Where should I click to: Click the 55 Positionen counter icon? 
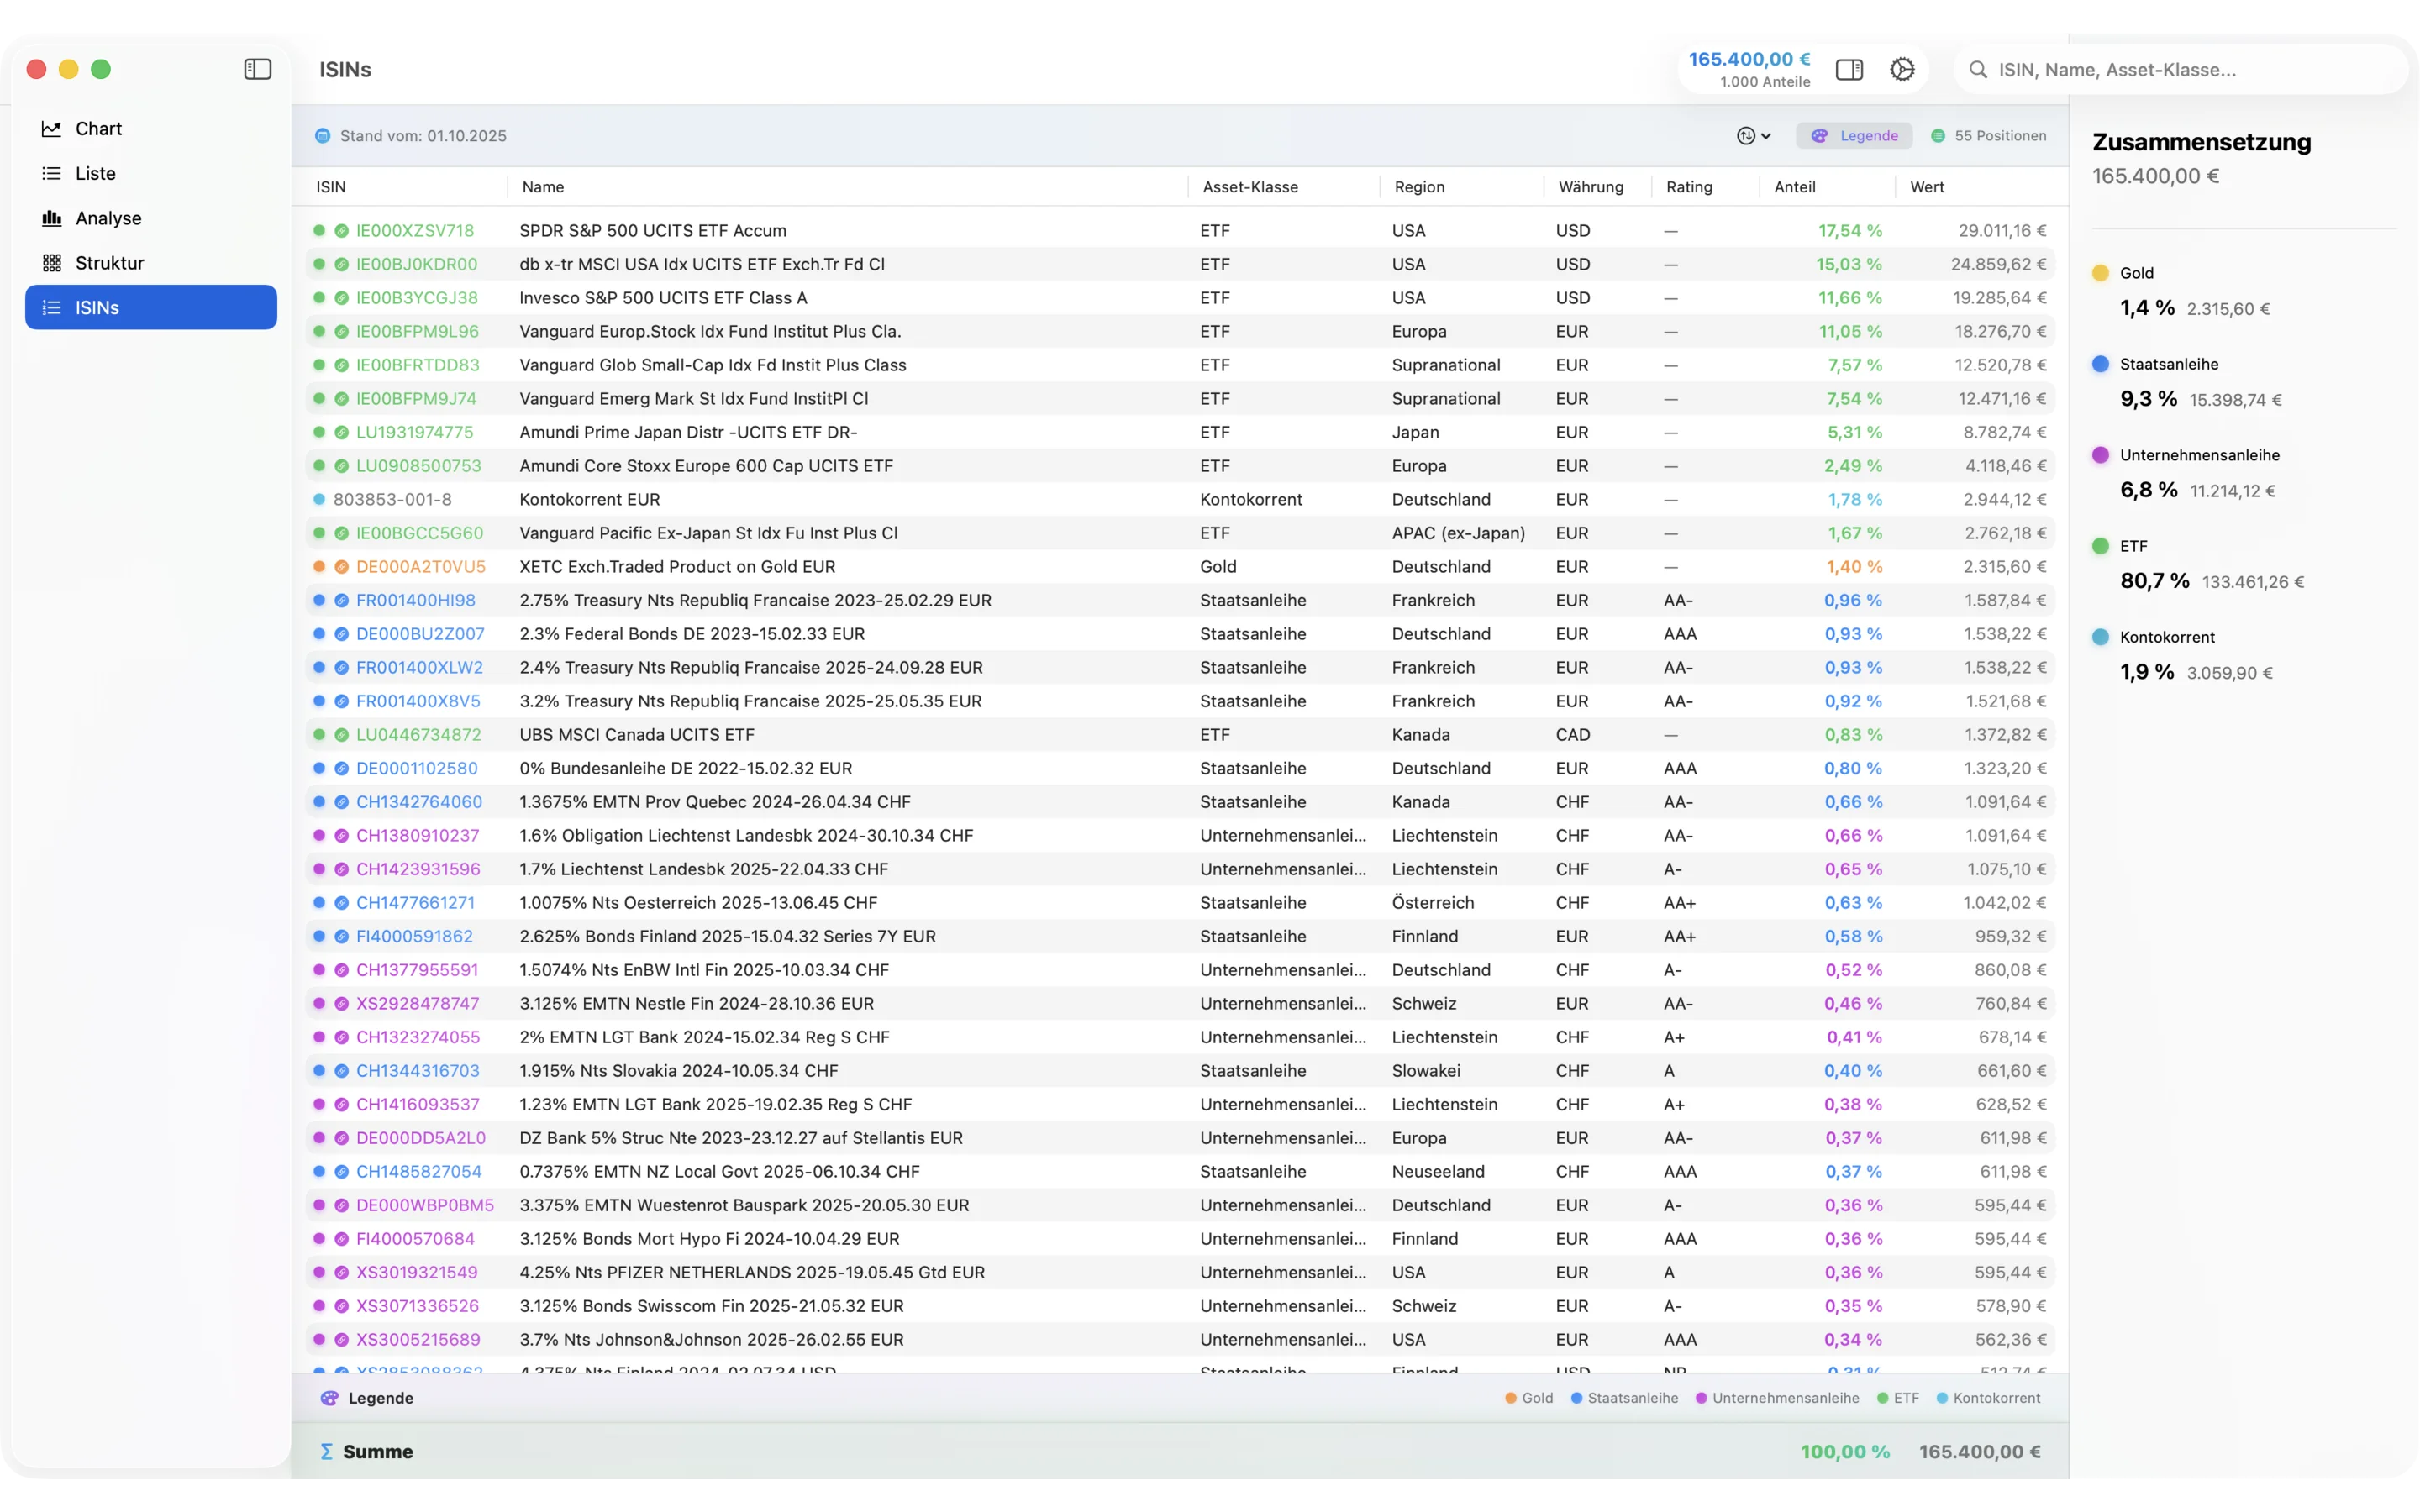[x=1938, y=135]
